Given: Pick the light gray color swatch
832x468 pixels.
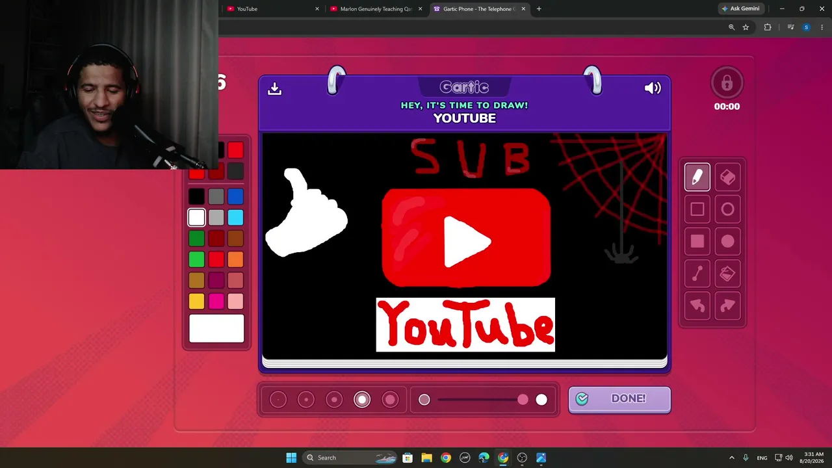Looking at the screenshot, I should (216, 217).
